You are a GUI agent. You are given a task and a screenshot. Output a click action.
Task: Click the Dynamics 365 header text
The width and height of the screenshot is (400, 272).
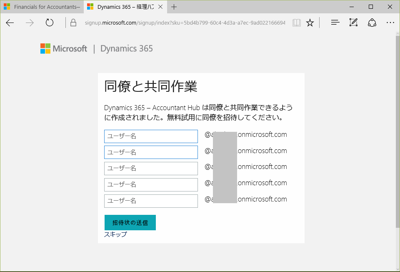coord(127,48)
